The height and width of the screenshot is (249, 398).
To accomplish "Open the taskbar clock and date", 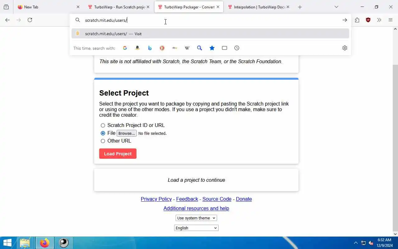I will click(384, 243).
